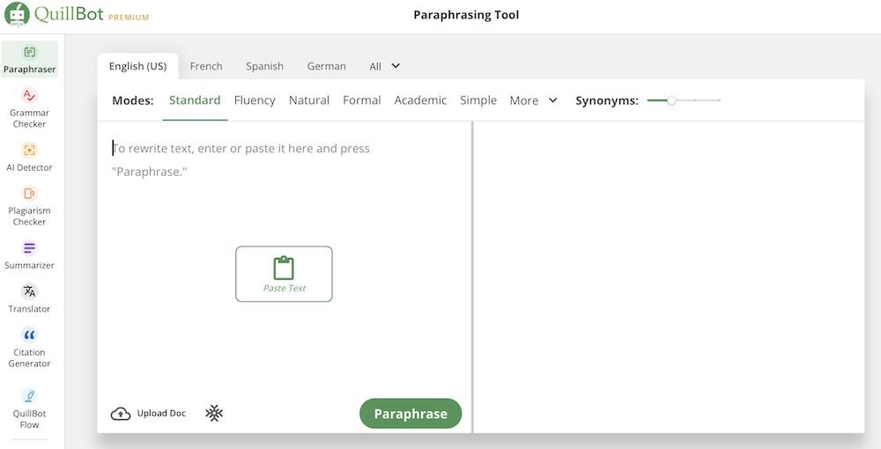Switch to the French language tab

click(206, 66)
